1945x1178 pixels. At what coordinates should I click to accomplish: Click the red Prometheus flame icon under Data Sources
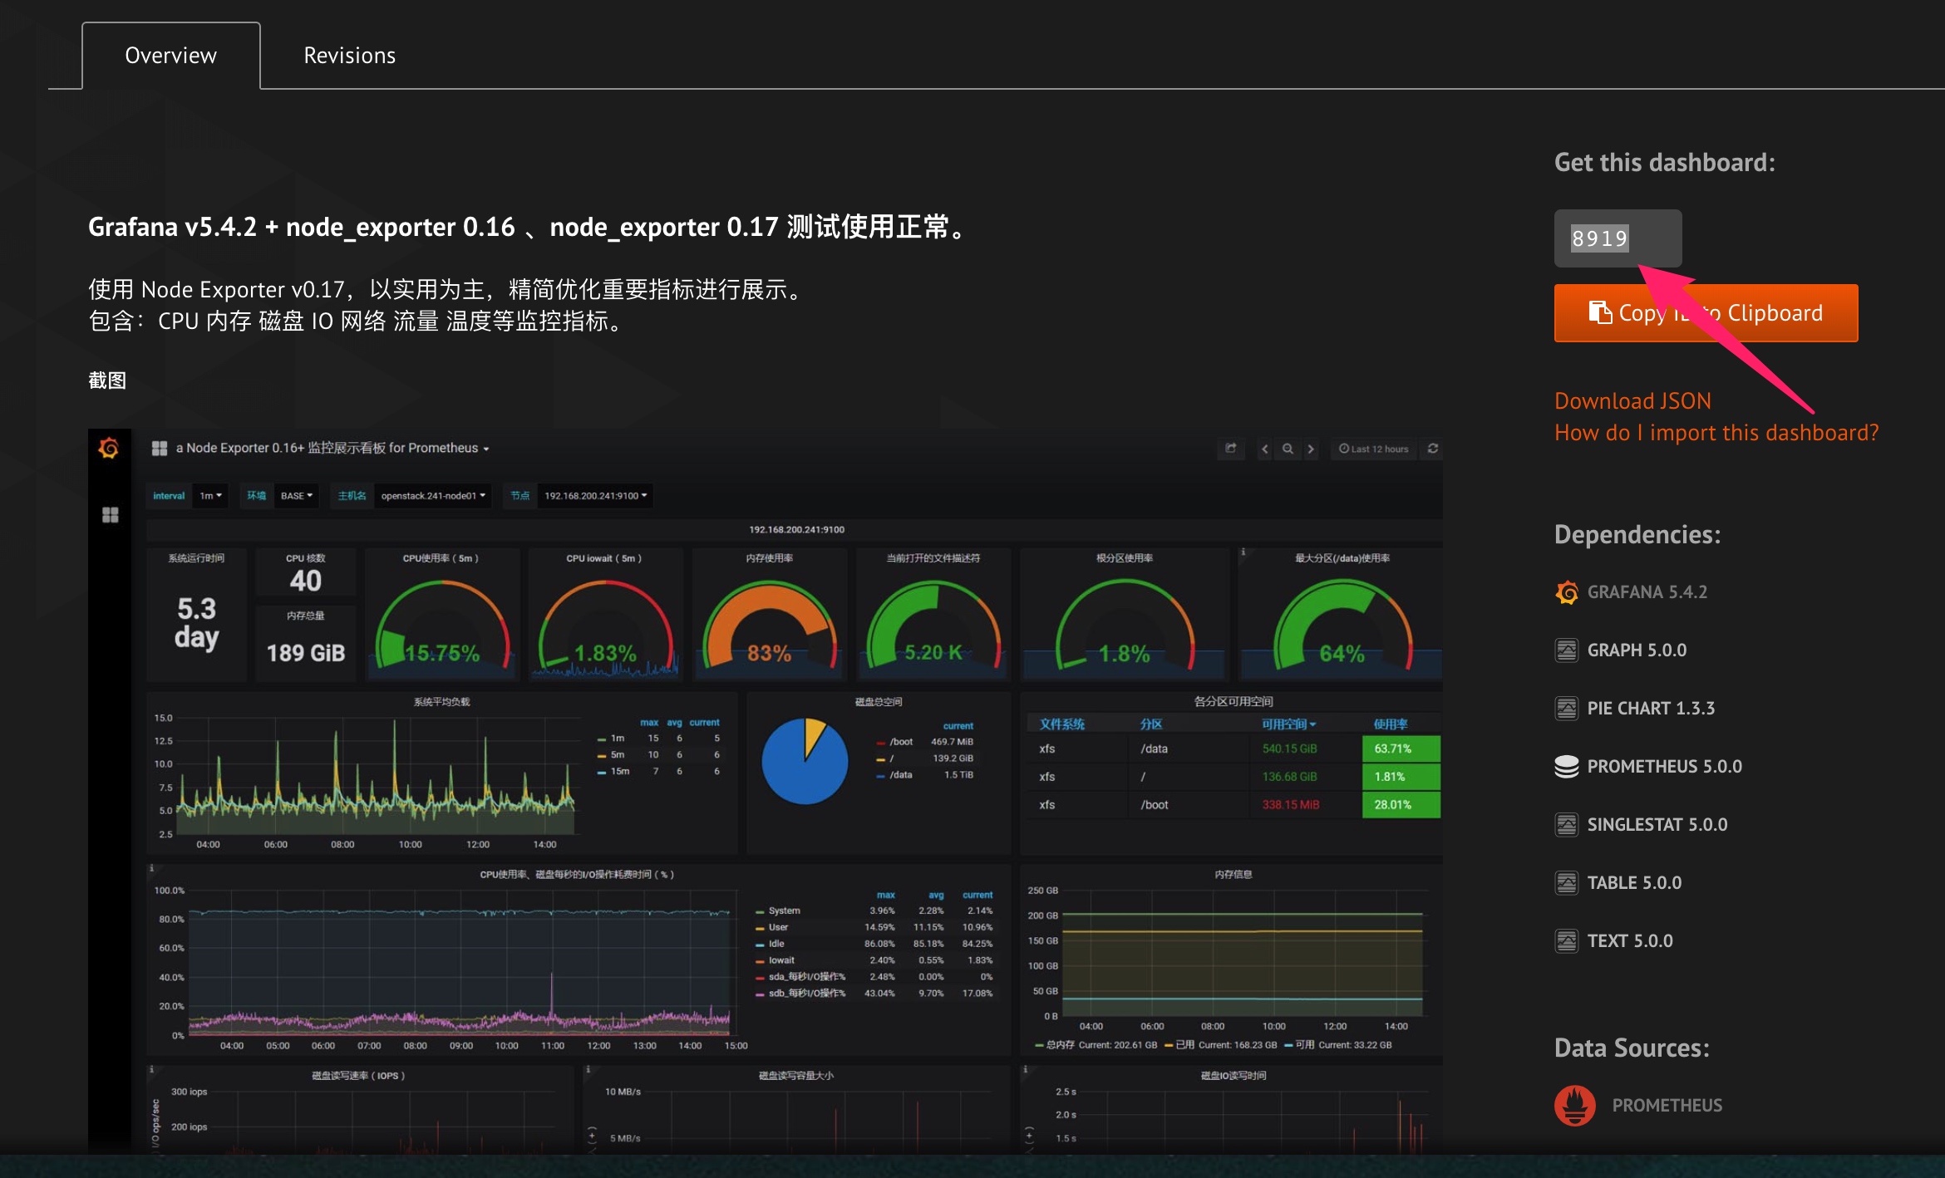(1575, 1106)
